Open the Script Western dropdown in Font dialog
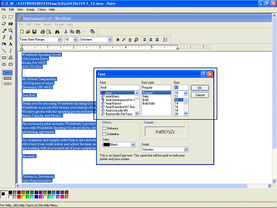This screenshot has width=277, height=208. tap(186, 149)
